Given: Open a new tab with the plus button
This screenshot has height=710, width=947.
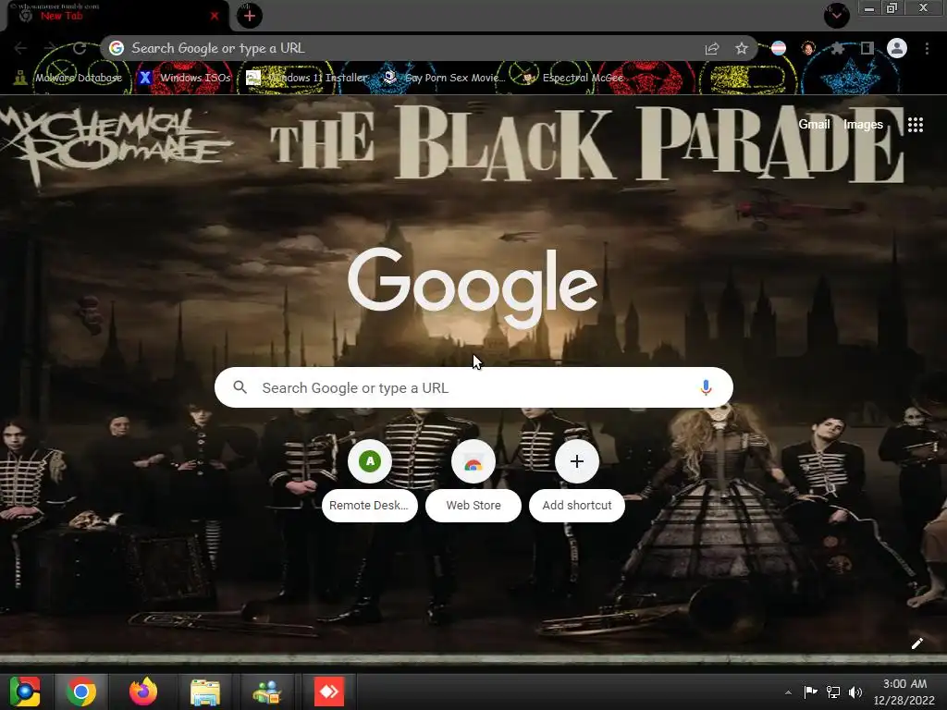Looking at the screenshot, I should (250, 17).
